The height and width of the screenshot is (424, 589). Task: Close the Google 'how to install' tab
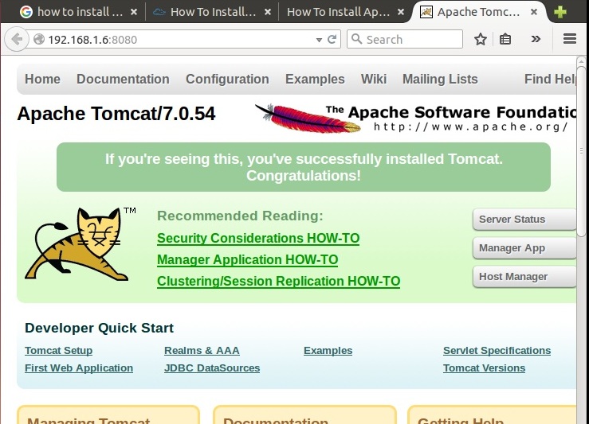134,12
